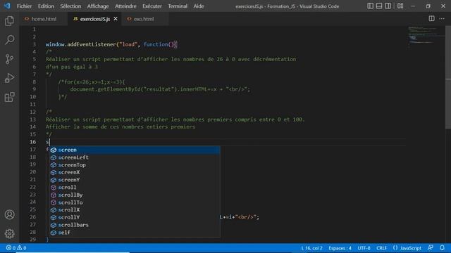The width and height of the screenshot is (451, 253).
Task: Open the Exécuter menu
Action: (152, 6)
